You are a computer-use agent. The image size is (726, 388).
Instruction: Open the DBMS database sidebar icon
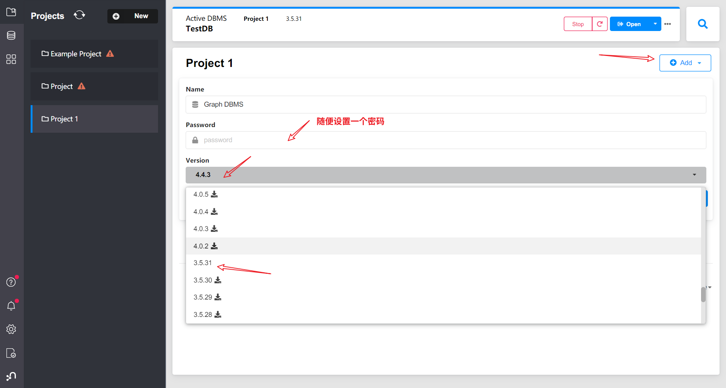tap(11, 36)
